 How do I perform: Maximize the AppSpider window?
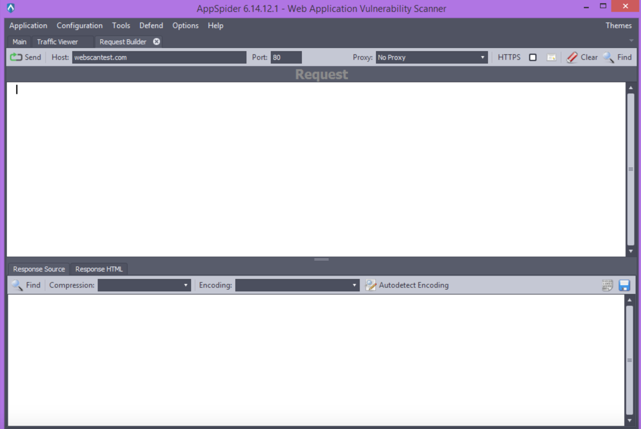[x=603, y=6]
